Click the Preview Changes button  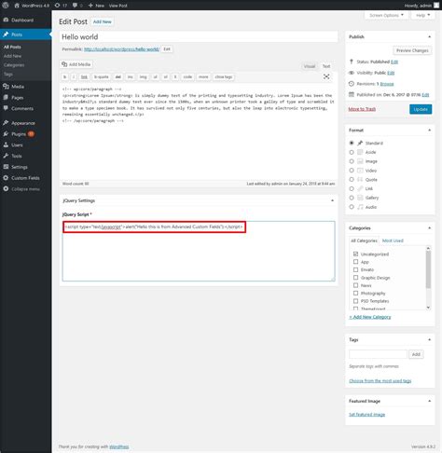click(412, 50)
